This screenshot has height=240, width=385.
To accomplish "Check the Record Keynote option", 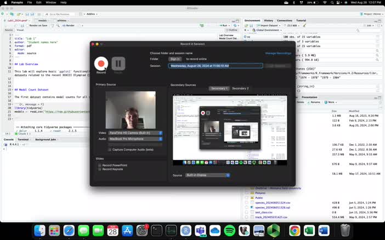I will point(100,169).
